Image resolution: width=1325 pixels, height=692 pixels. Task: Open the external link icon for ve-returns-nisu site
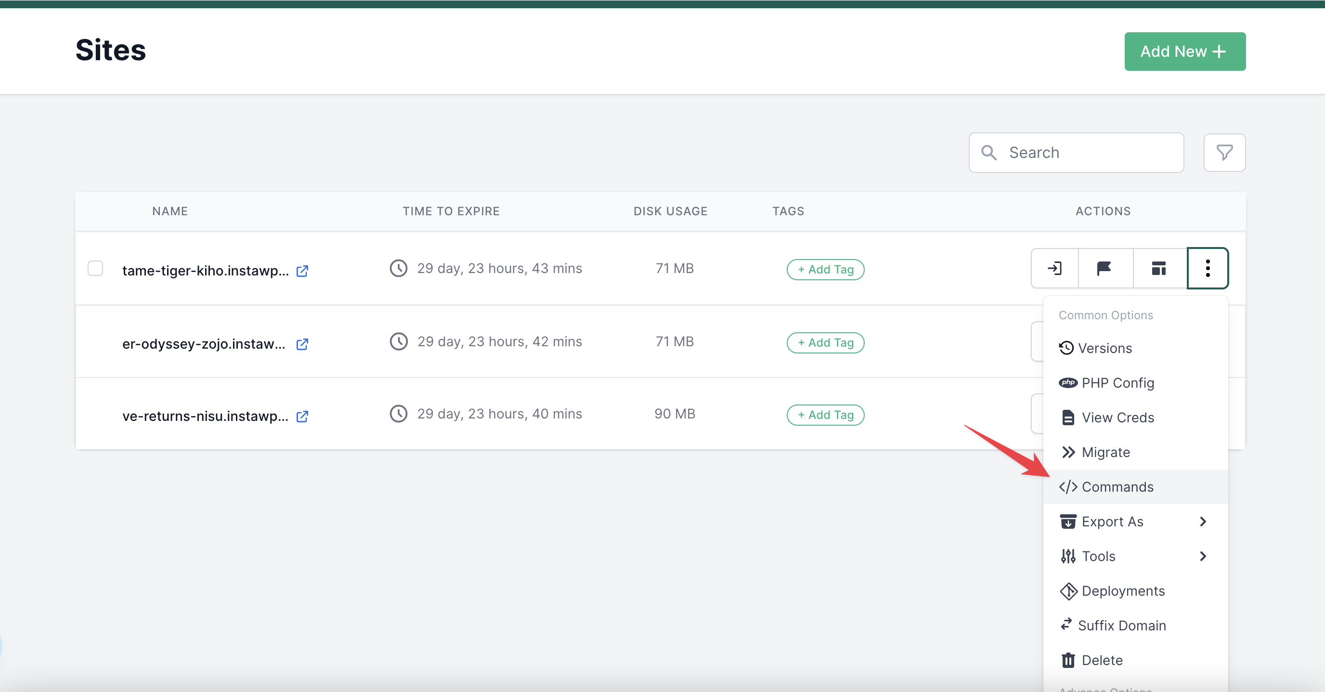[302, 416]
